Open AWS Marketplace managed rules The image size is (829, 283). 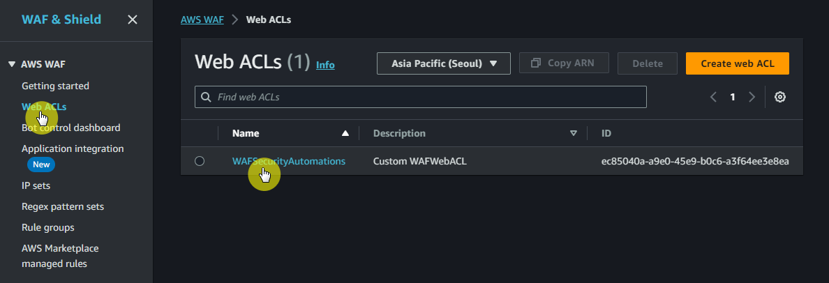pos(60,256)
